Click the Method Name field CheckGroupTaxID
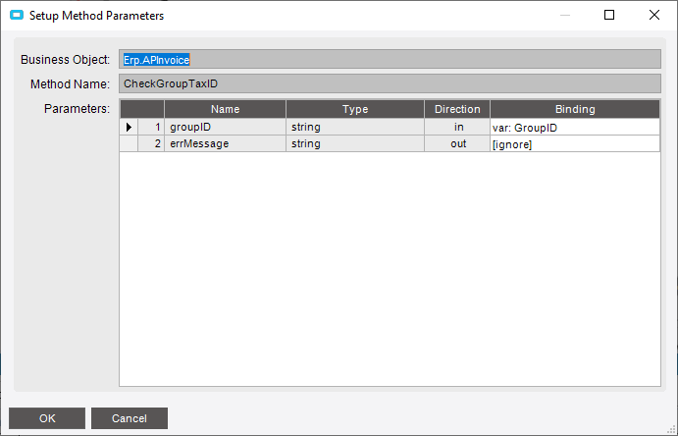The width and height of the screenshot is (678, 436). point(391,83)
